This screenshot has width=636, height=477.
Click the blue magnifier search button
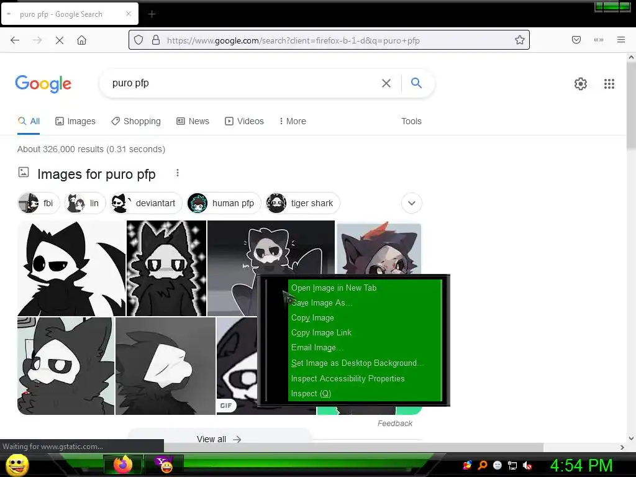(416, 83)
